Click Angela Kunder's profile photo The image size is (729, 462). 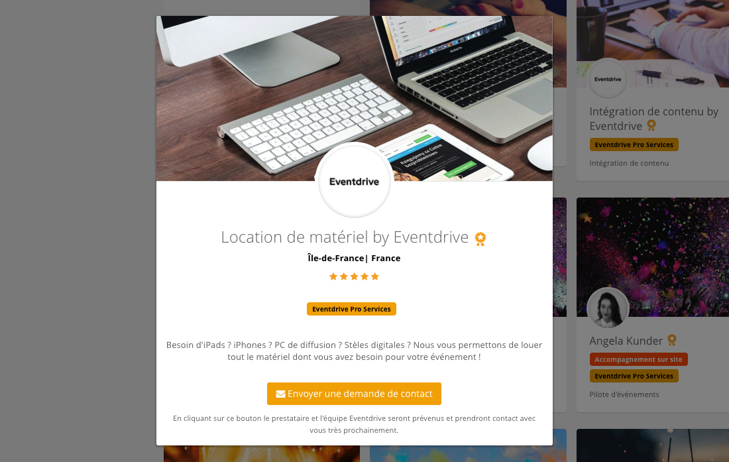pyautogui.click(x=608, y=309)
